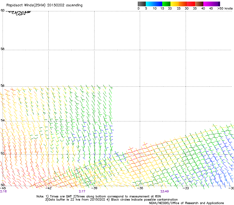This screenshot has height=205, width=234.
Task: Click the purple pass time '23:49'
Action: tap(165, 191)
